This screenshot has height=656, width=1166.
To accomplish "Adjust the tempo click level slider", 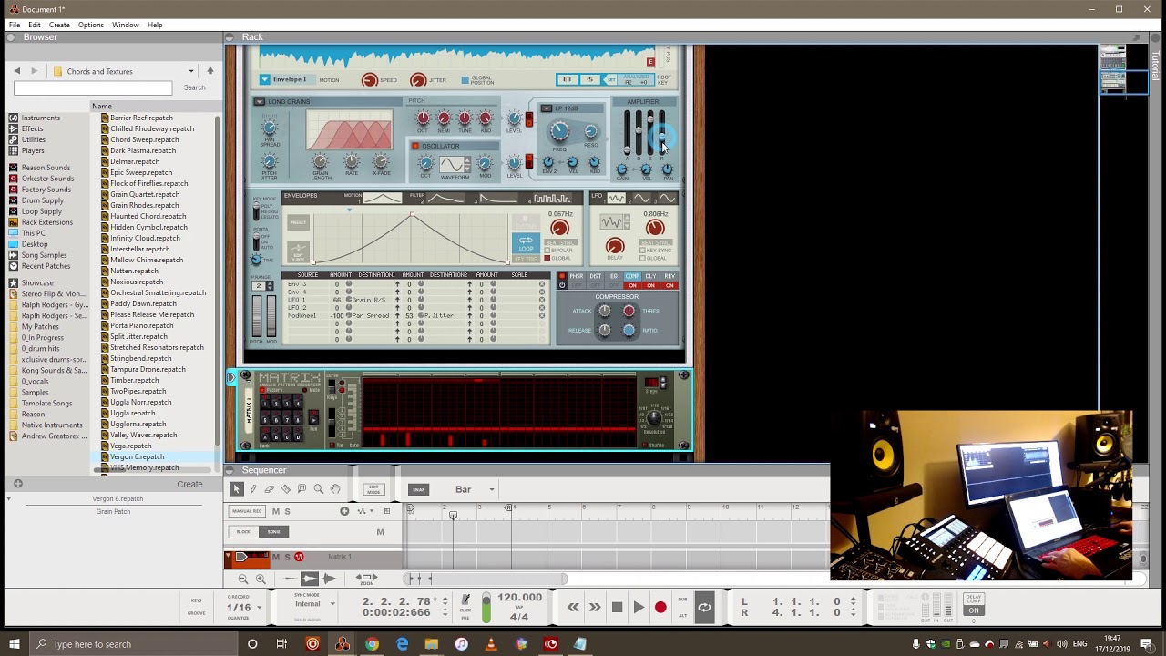I will tap(486, 608).
